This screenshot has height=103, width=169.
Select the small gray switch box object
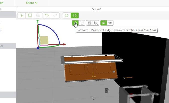(x=107, y=90)
